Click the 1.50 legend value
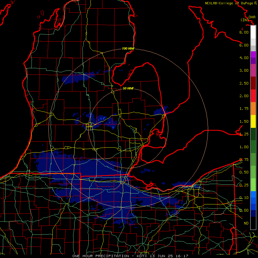Image resolution: width=258 pixels, height=258 pixels. pos(244,122)
